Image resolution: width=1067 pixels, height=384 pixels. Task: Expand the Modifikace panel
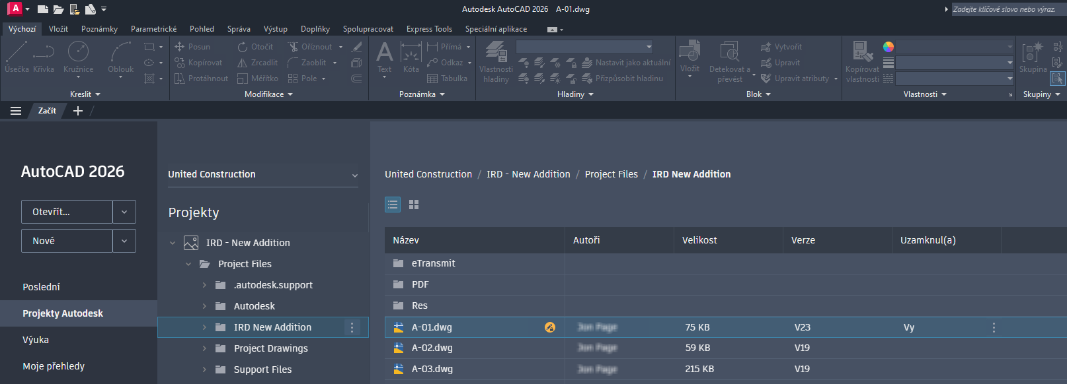[x=268, y=94]
